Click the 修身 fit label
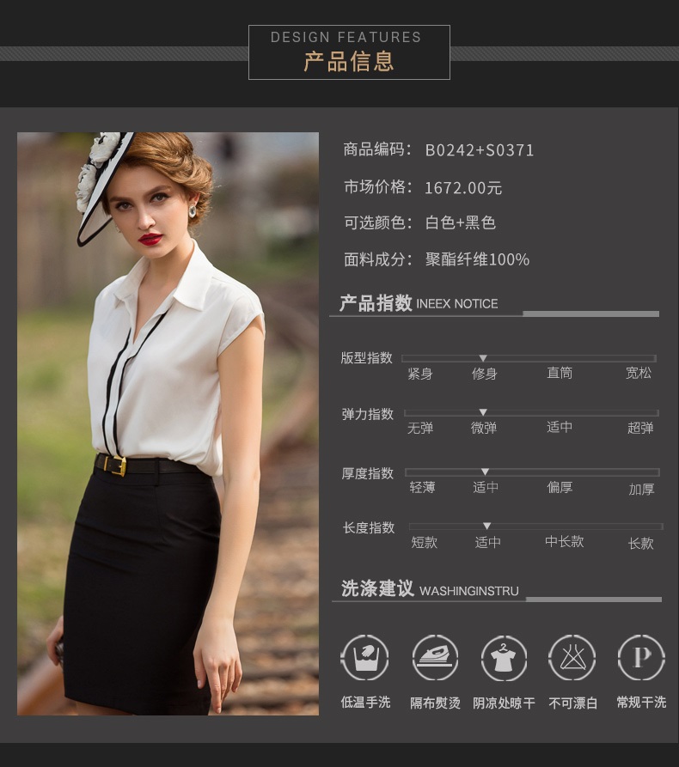This screenshot has height=767, width=679. pos(484,374)
